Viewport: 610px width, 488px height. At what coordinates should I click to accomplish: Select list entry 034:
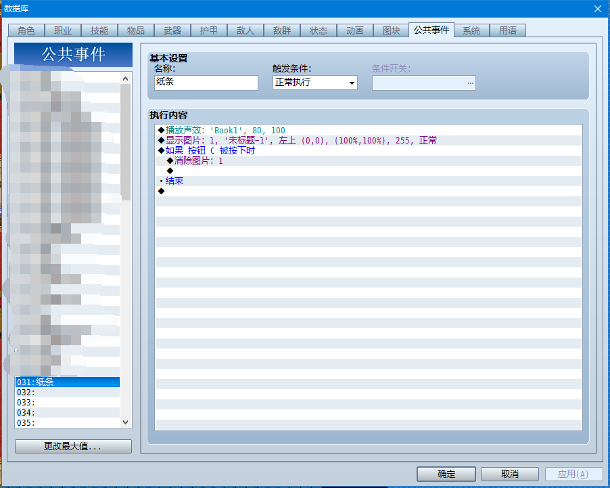point(68,412)
